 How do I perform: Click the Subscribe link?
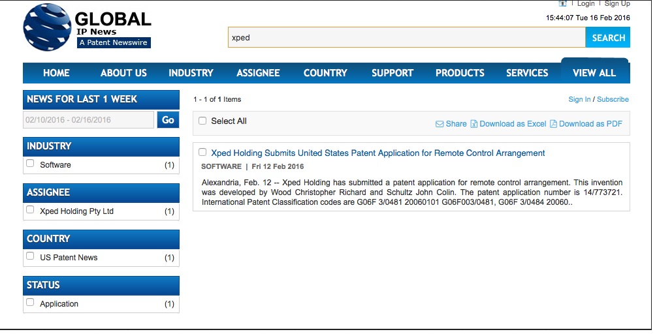pos(613,100)
